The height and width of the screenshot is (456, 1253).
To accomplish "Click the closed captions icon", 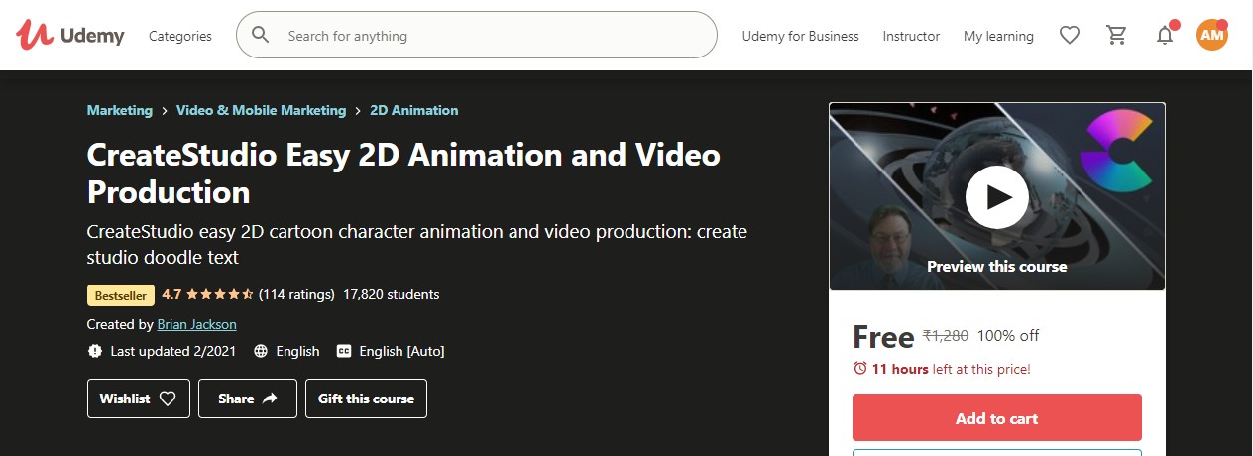I will click(344, 351).
